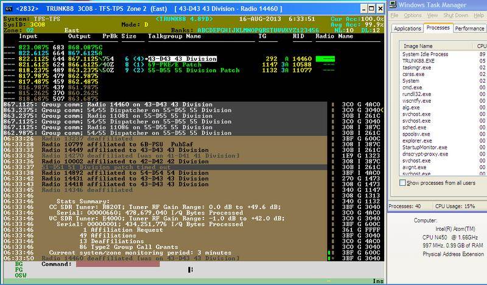
Task: Sort processes by Image Name column
Action: 436,46
